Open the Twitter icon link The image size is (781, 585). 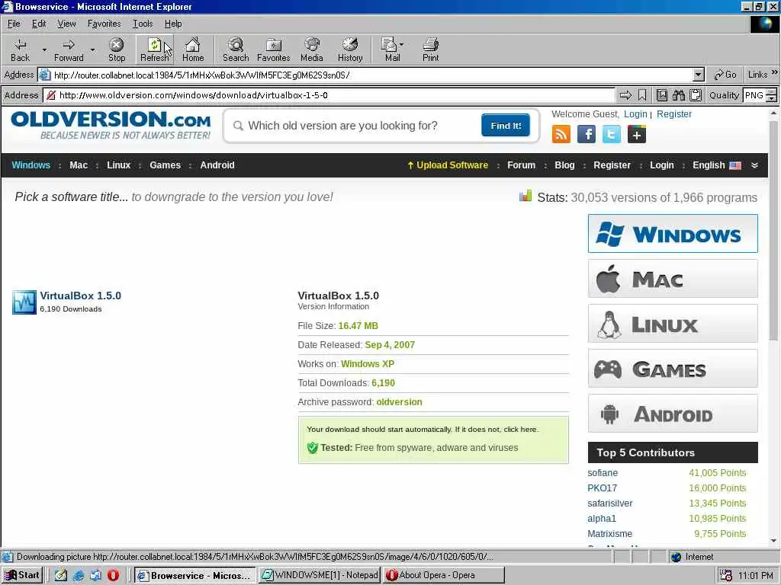612,134
